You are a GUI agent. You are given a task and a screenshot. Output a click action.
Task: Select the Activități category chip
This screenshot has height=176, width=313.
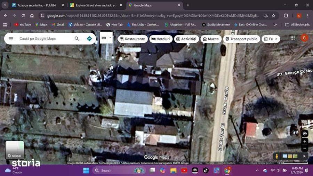pyautogui.click(x=186, y=39)
